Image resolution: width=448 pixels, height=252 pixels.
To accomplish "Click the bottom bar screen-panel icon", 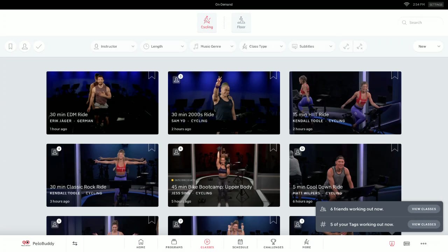I will 407,244.
